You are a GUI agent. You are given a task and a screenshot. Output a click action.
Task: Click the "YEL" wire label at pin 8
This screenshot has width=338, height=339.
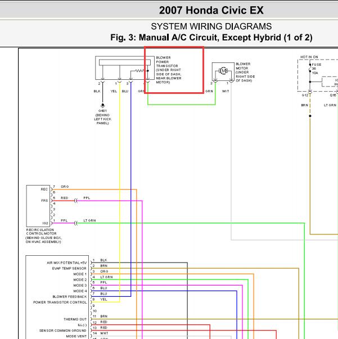tap(103, 300)
